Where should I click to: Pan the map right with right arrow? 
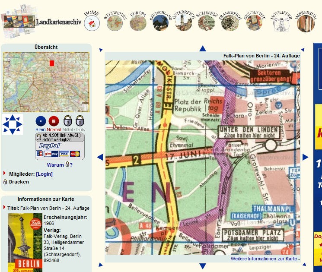click(306, 157)
